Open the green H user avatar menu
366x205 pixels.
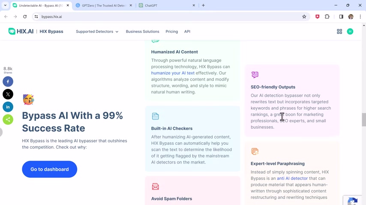coord(350,32)
